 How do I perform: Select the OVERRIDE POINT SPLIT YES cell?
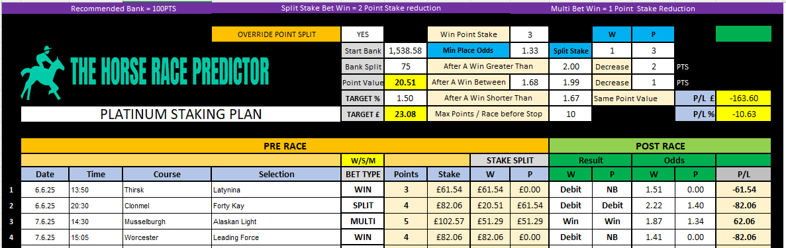click(x=362, y=34)
